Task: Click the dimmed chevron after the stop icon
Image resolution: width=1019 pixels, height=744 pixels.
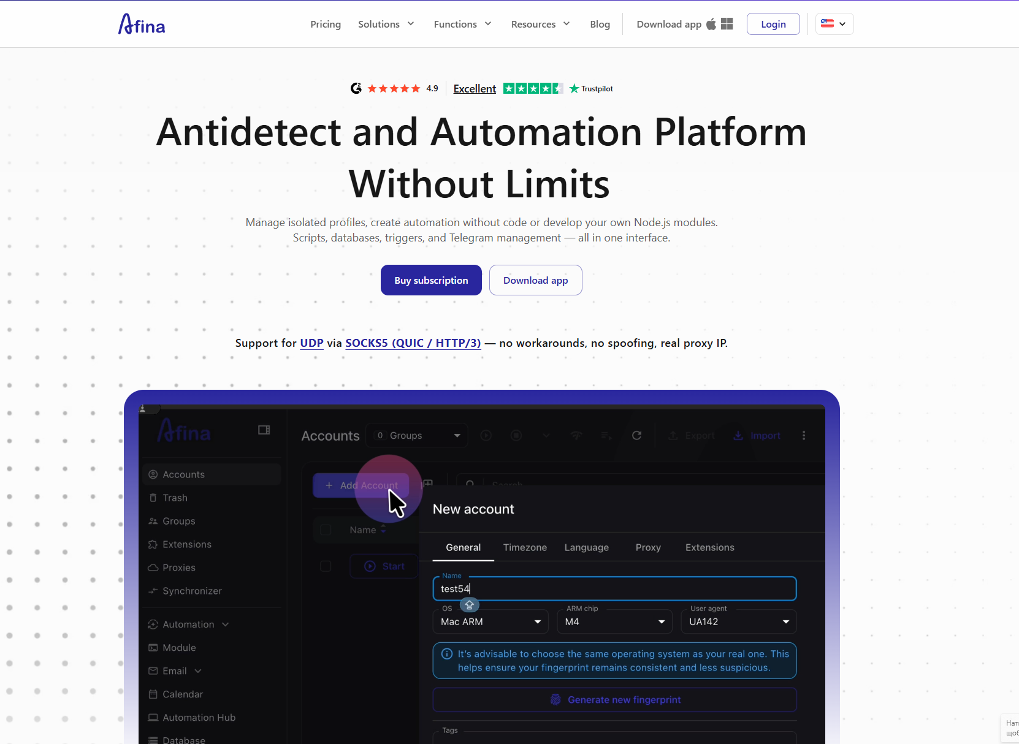Action: click(x=546, y=435)
